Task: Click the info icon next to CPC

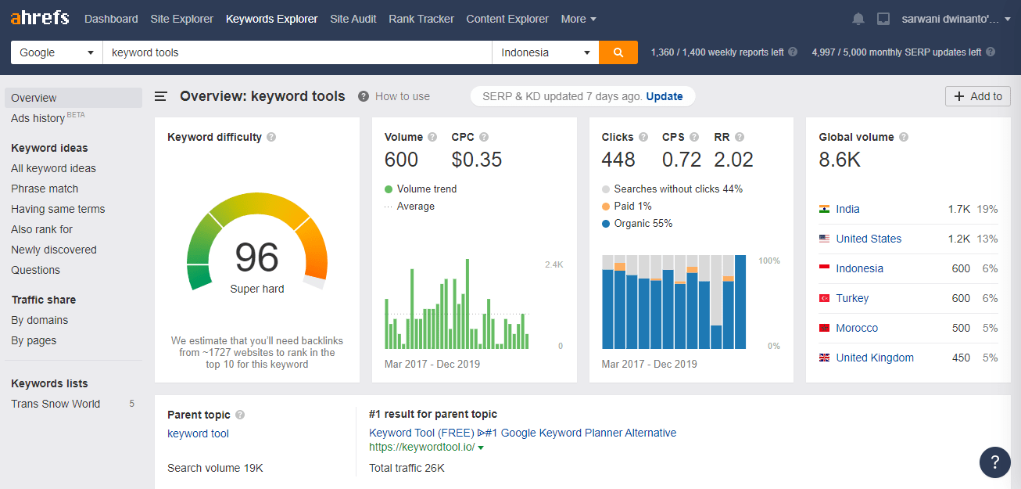Action: point(484,137)
